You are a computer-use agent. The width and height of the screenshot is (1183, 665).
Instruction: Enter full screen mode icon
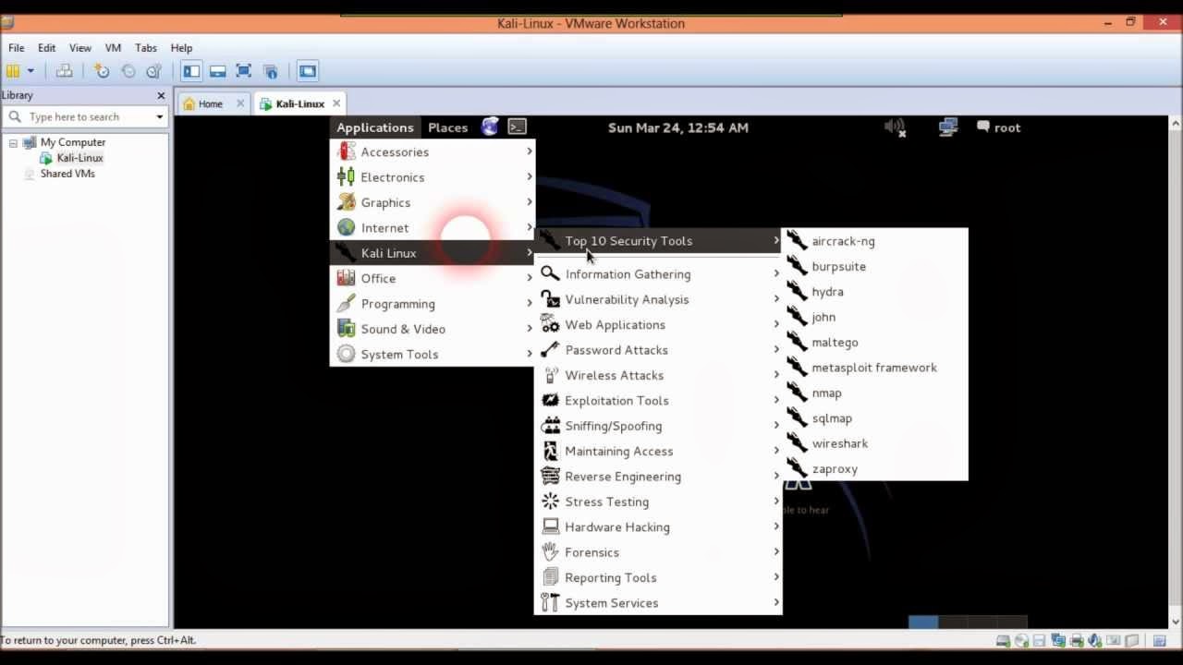click(x=244, y=71)
